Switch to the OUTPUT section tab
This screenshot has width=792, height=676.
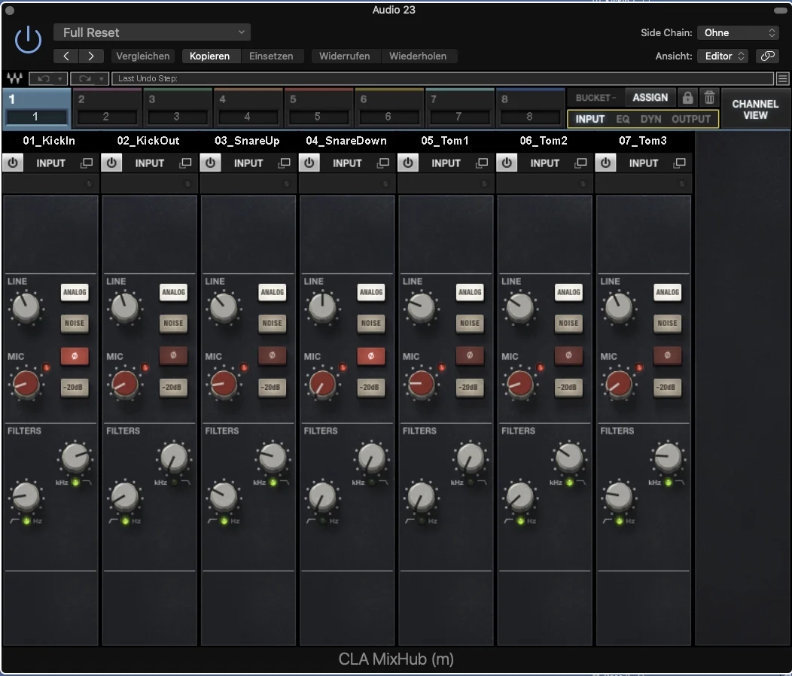coord(691,119)
